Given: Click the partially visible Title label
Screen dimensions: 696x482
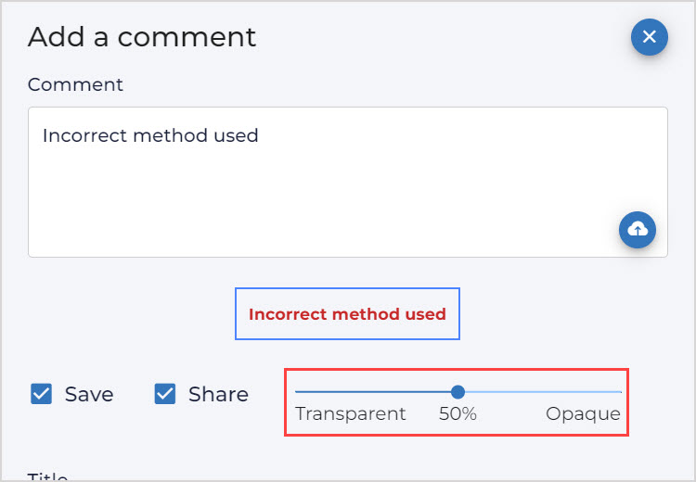Looking at the screenshot, I should click(48, 476).
